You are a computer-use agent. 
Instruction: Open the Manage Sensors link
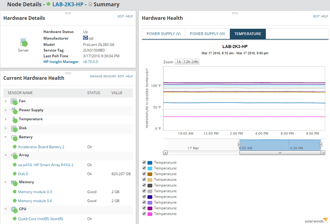[103, 76]
